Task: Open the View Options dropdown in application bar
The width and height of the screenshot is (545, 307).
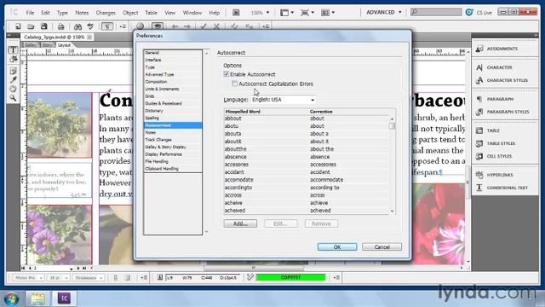Action: 287,13
